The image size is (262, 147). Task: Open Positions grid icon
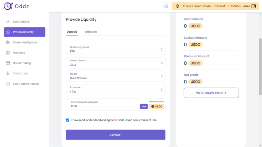pyautogui.click(x=8, y=53)
